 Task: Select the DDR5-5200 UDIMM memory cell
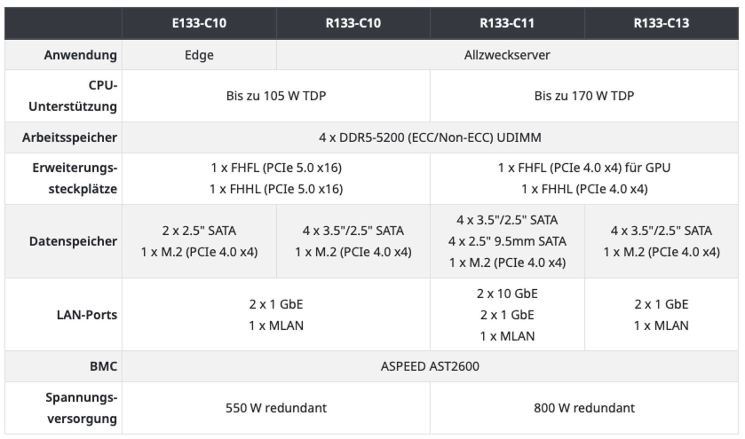pos(430,138)
